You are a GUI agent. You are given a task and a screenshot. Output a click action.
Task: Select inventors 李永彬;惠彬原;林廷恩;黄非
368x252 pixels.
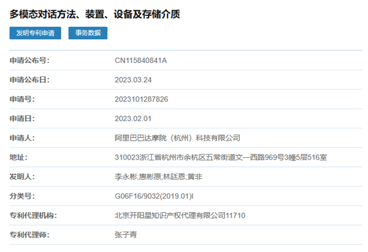coord(158,177)
